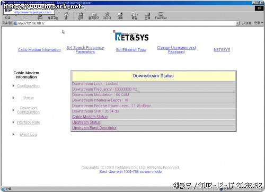This screenshot has width=265, height=192.
Task: Open the History (기록) toolbar icon
Action: [x=120, y=16]
